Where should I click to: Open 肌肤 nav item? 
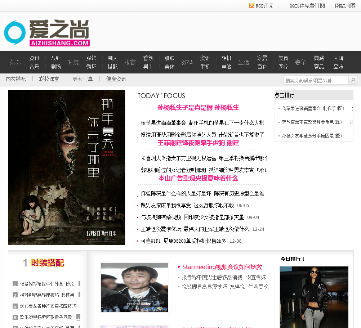(169, 58)
